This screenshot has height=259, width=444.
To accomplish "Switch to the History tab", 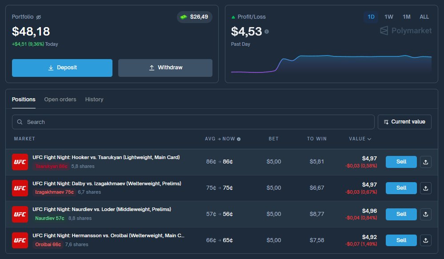I will coord(94,100).
